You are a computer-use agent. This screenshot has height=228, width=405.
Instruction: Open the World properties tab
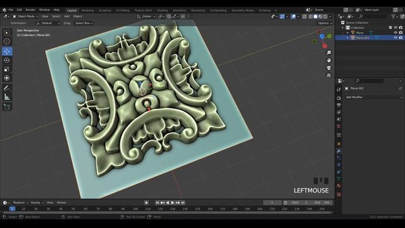339,127
